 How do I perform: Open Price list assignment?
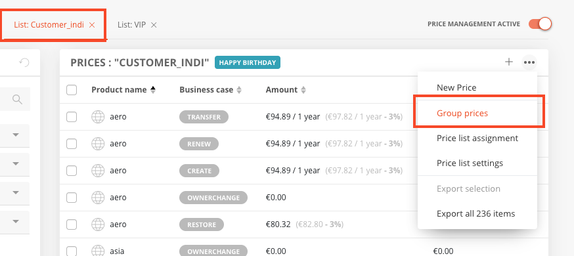click(x=477, y=139)
